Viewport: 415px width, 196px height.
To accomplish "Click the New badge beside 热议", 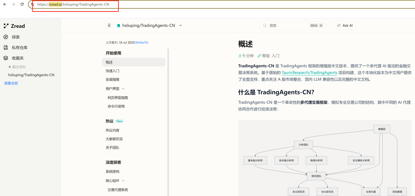I will pyautogui.click(x=120, y=121).
